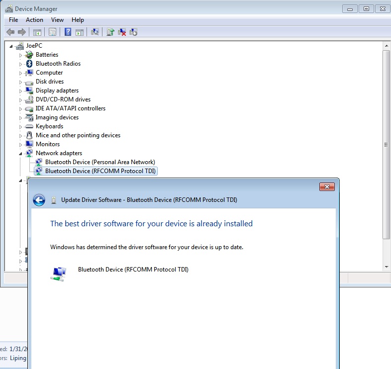Select the Bluetooth Radios label
Viewport: 391px width, 369px height.
click(58, 64)
